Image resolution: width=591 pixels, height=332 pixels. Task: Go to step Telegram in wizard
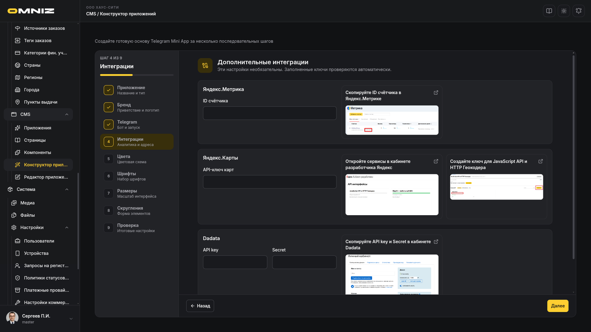tap(137, 125)
